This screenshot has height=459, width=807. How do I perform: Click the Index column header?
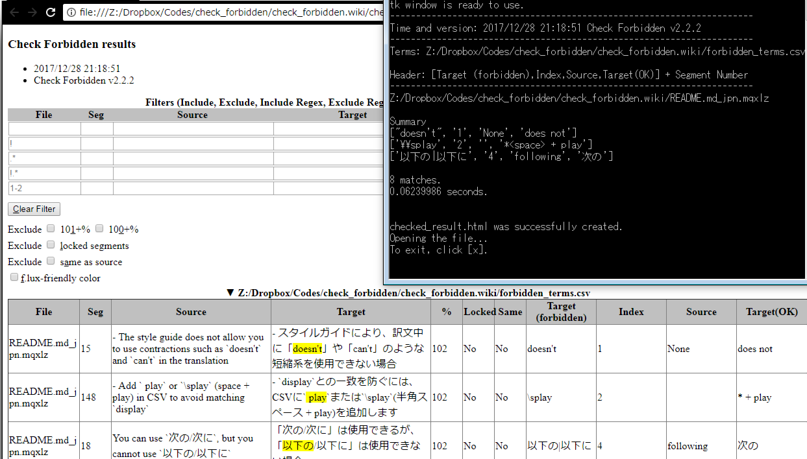(x=631, y=312)
